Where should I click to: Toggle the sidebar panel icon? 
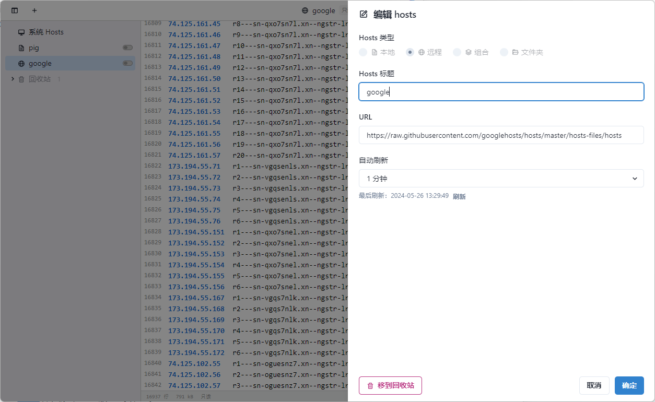[15, 10]
